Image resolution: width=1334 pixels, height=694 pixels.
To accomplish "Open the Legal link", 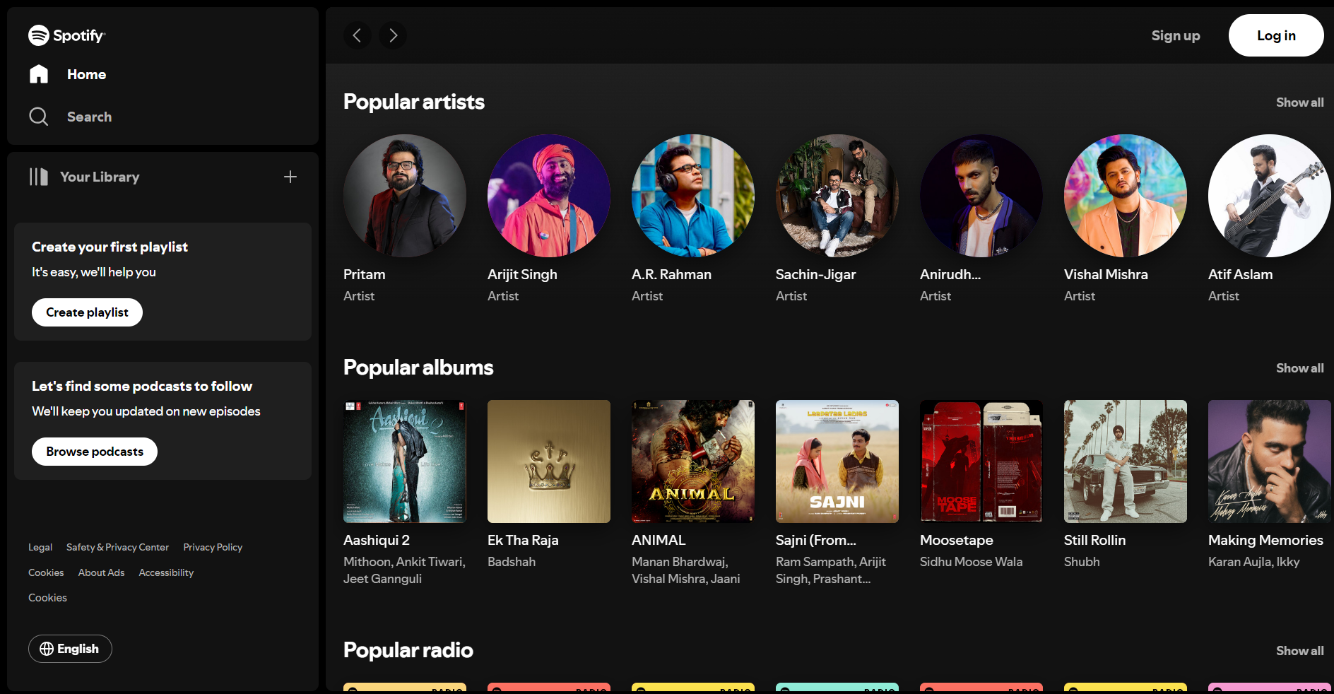I will click(40, 547).
